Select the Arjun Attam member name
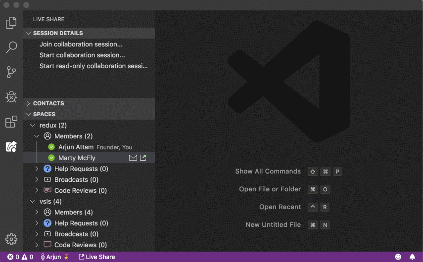 (76, 147)
